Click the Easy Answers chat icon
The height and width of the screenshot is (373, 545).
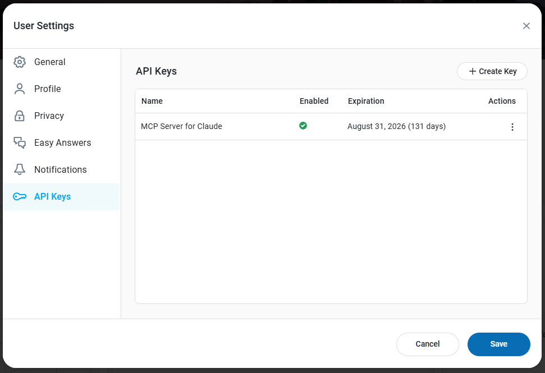pos(20,142)
